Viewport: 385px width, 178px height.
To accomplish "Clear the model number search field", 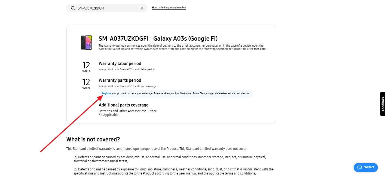I will (142, 8).
